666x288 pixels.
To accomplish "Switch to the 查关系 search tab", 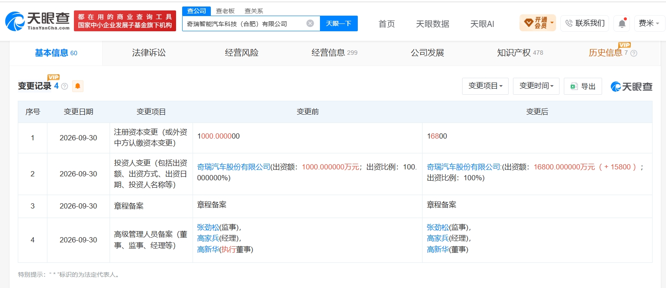I will (x=254, y=11).
